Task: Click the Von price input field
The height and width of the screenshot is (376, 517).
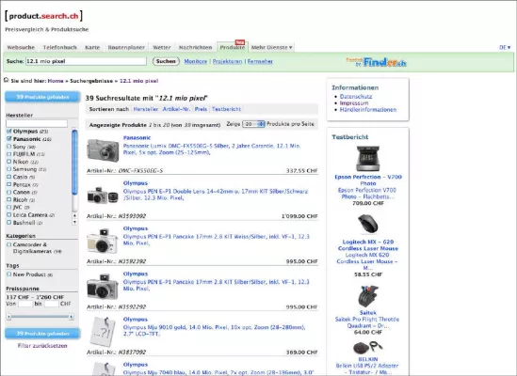Action: tap(25, 304)
